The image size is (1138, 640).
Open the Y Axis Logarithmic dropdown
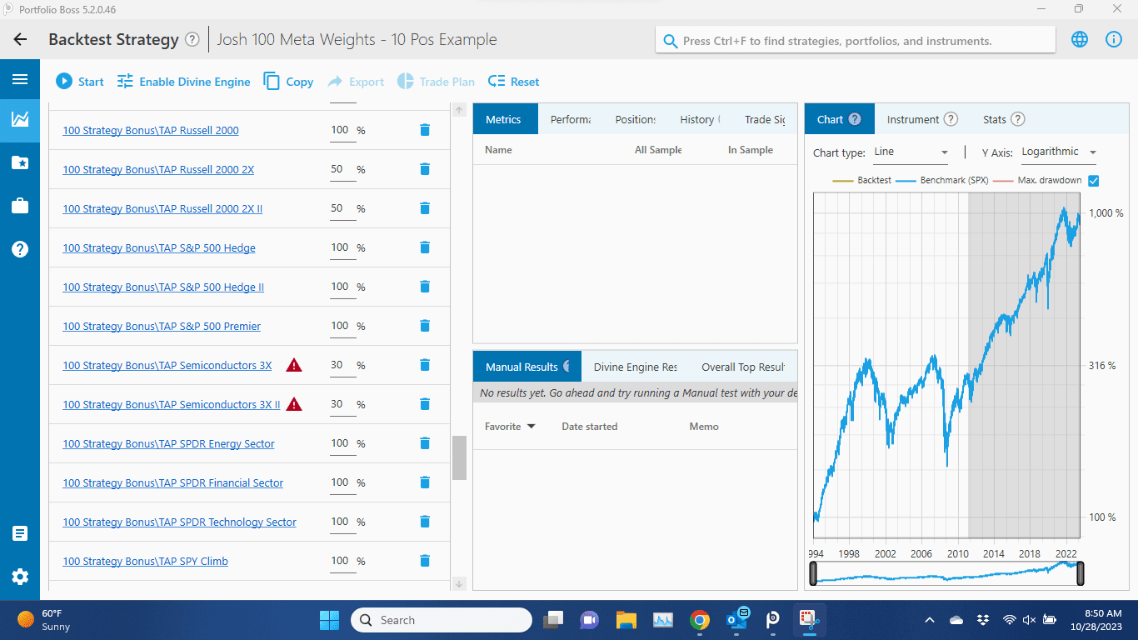(1059, 152)
